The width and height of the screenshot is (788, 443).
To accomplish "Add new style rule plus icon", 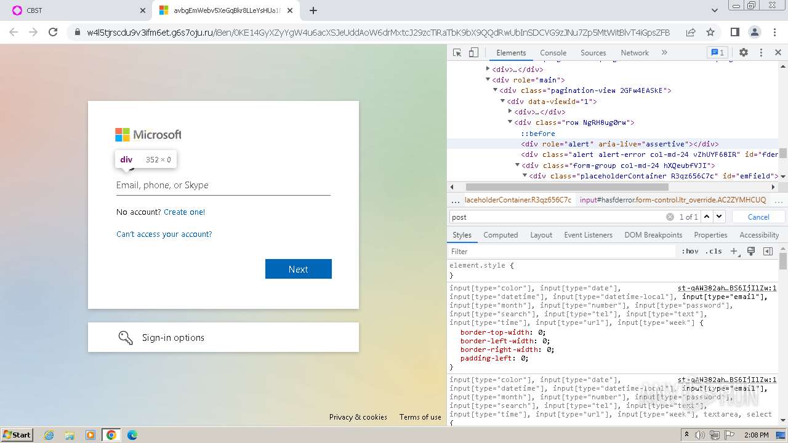I will point(734,251).
